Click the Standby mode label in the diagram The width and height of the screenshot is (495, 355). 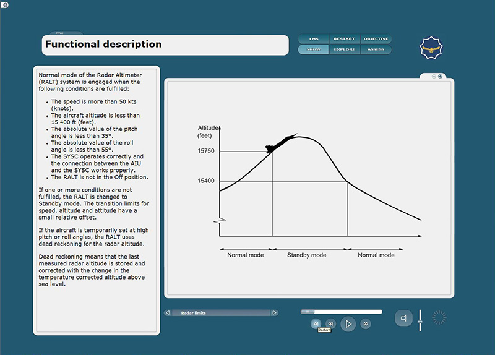click(x=306, y=255)
